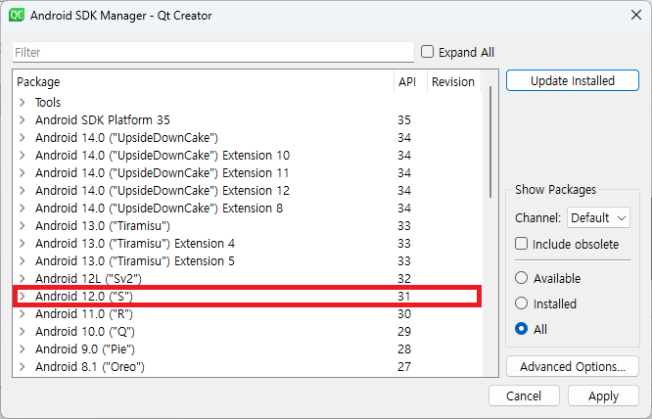Expand the Android 11.0 R node
This screenshot has width=652, height=419.
coord(23,313)
